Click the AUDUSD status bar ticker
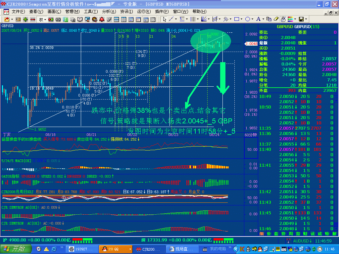 [x=303, y=241]
